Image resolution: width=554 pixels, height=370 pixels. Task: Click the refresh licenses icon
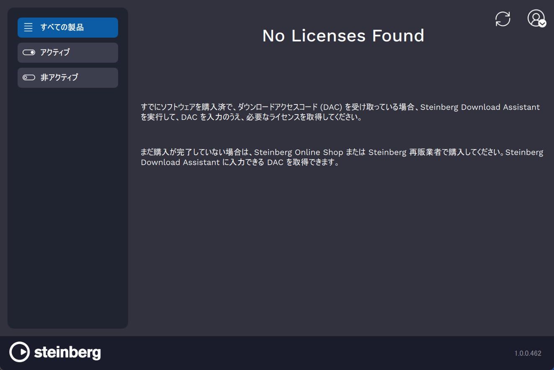tap(502, 19)
